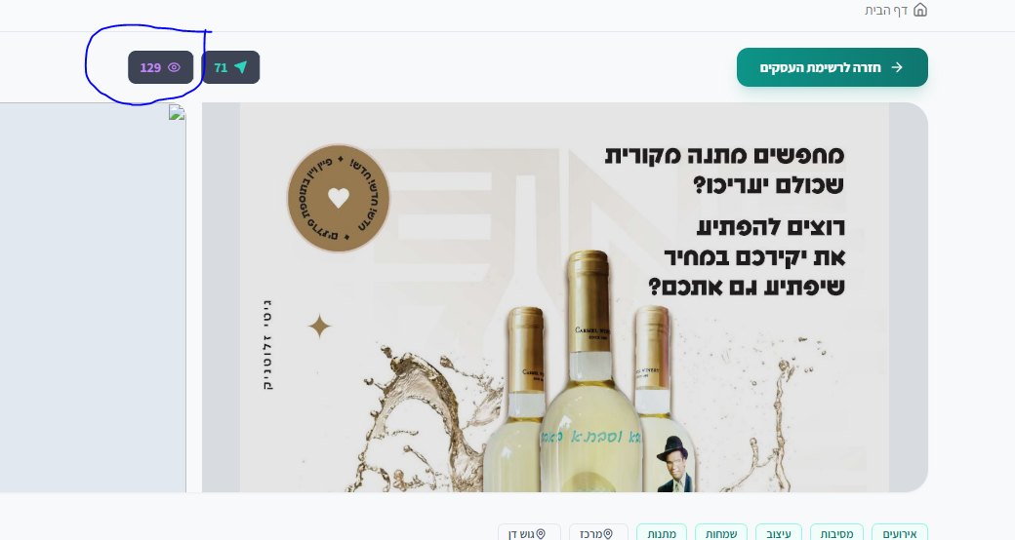
Task: Select the מתנות tag
Action: point(662,533)
